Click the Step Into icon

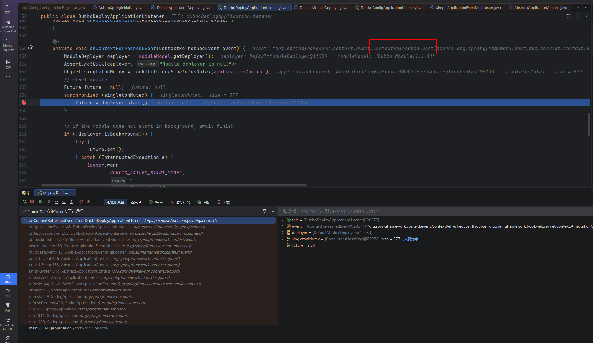click(x=64, y=202)
